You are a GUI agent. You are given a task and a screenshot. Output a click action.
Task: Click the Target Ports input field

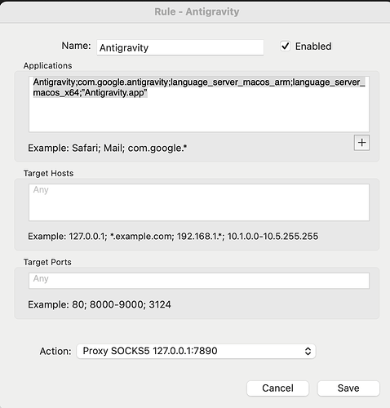tap(199, 281)
